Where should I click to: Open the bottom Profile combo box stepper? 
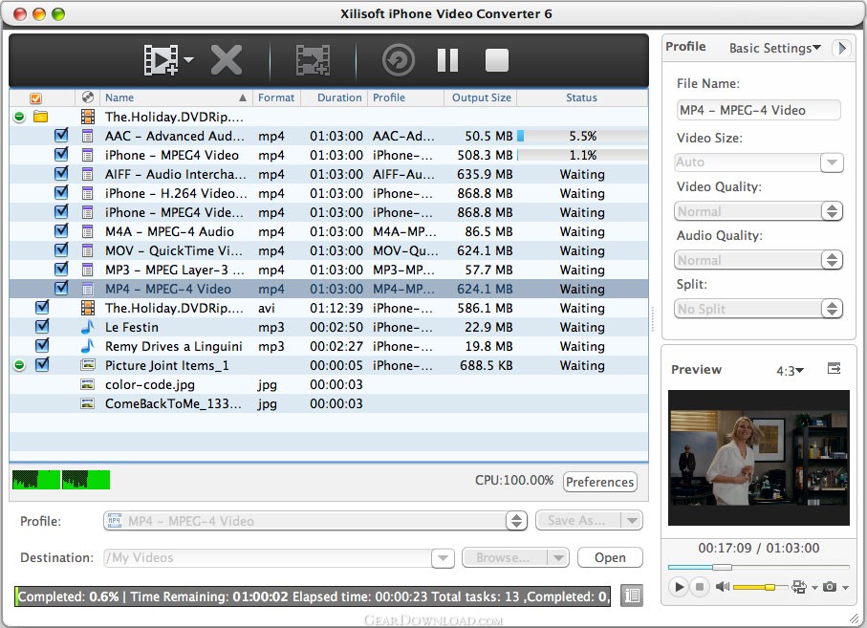(x=516, y=521)
